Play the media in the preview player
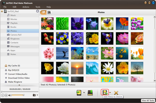The image size is (156, 103). coord(3,95)
